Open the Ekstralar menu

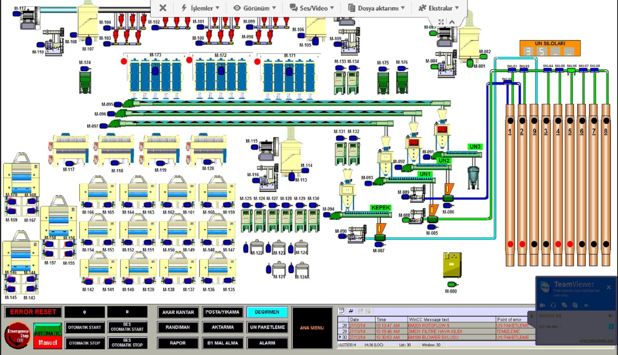(439, 8)
